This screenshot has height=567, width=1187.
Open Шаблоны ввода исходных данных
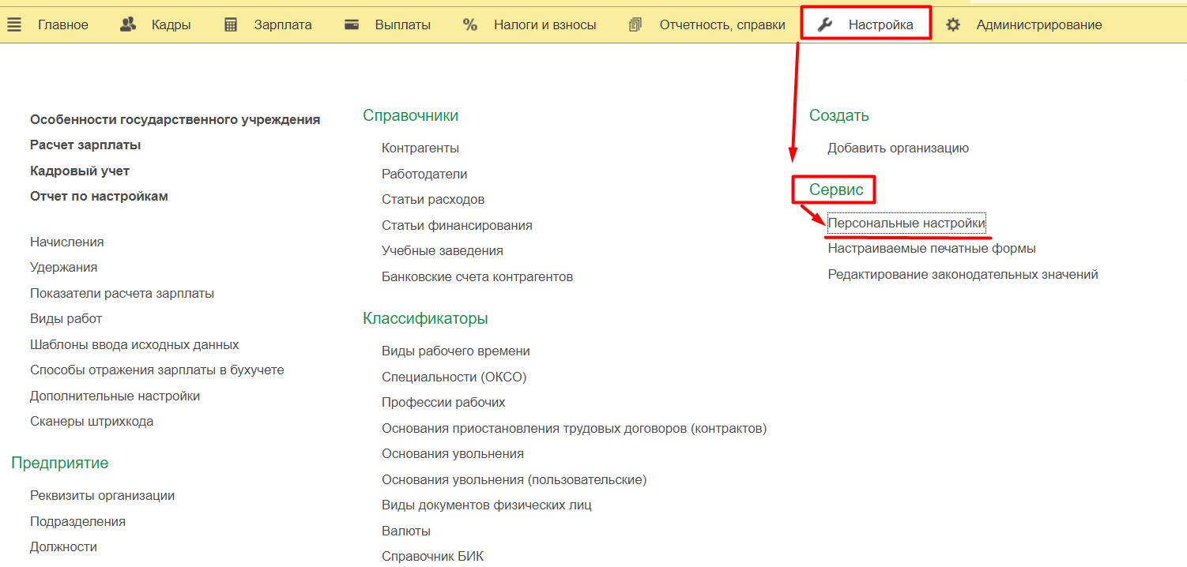coord(134,344)
